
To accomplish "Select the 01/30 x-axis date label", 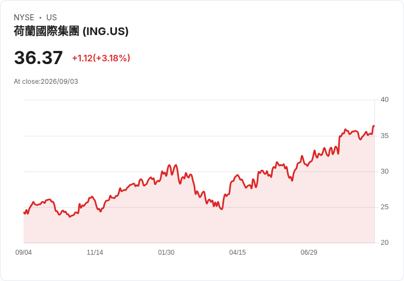I will pos(166,253).
